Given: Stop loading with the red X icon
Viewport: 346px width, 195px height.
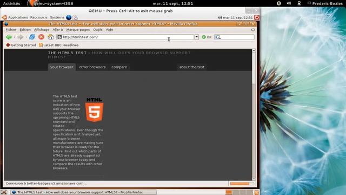Looking at the screenshot, I should (41, 37).
